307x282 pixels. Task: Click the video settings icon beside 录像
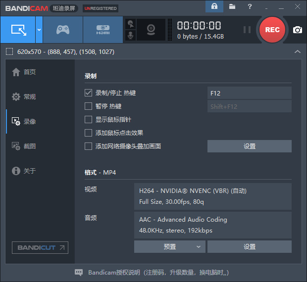16,121
